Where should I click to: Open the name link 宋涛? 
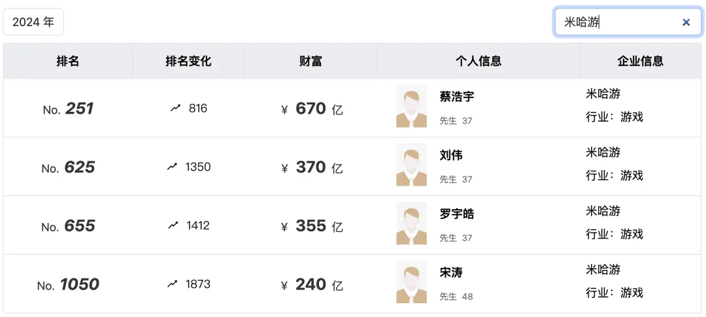pyautogui.click(x=450, y=273)
